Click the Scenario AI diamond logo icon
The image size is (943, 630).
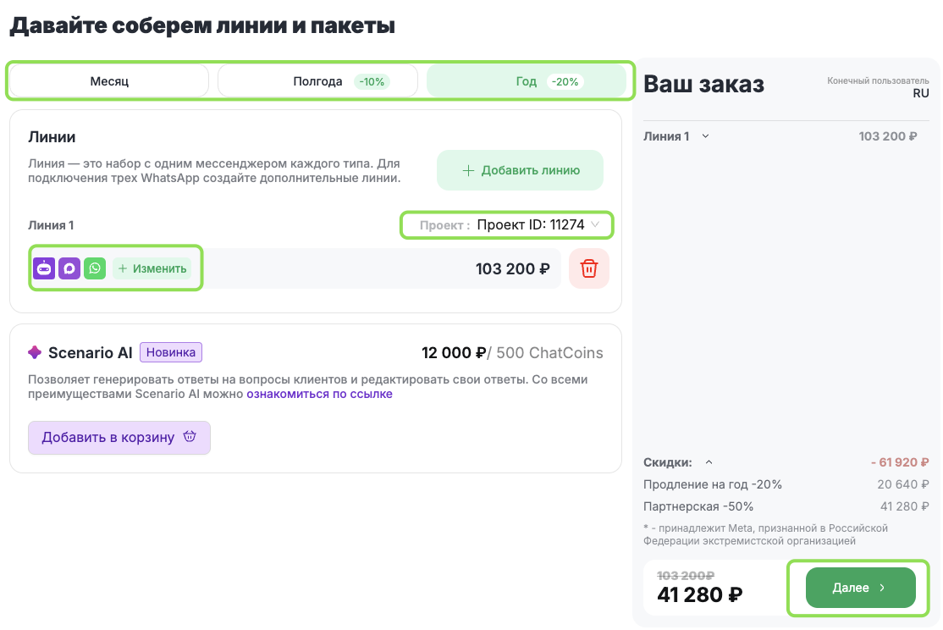point(35,352)
